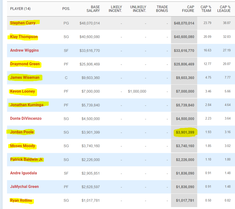
Task: Click Kevon Looney's $1,000,000 unlikely incentive
Action: click(x=137, y=91)
